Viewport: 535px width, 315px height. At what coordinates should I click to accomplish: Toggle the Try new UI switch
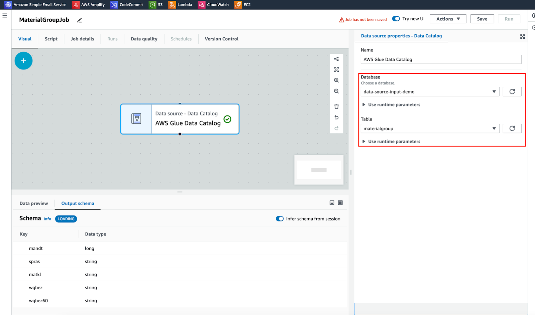pyautogui.click(x=396, y=19)
